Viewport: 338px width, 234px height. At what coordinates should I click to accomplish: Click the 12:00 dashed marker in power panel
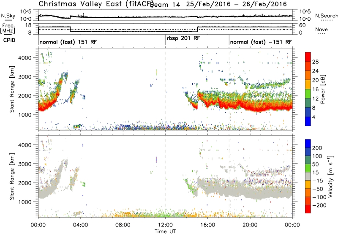tap(166, 89)
